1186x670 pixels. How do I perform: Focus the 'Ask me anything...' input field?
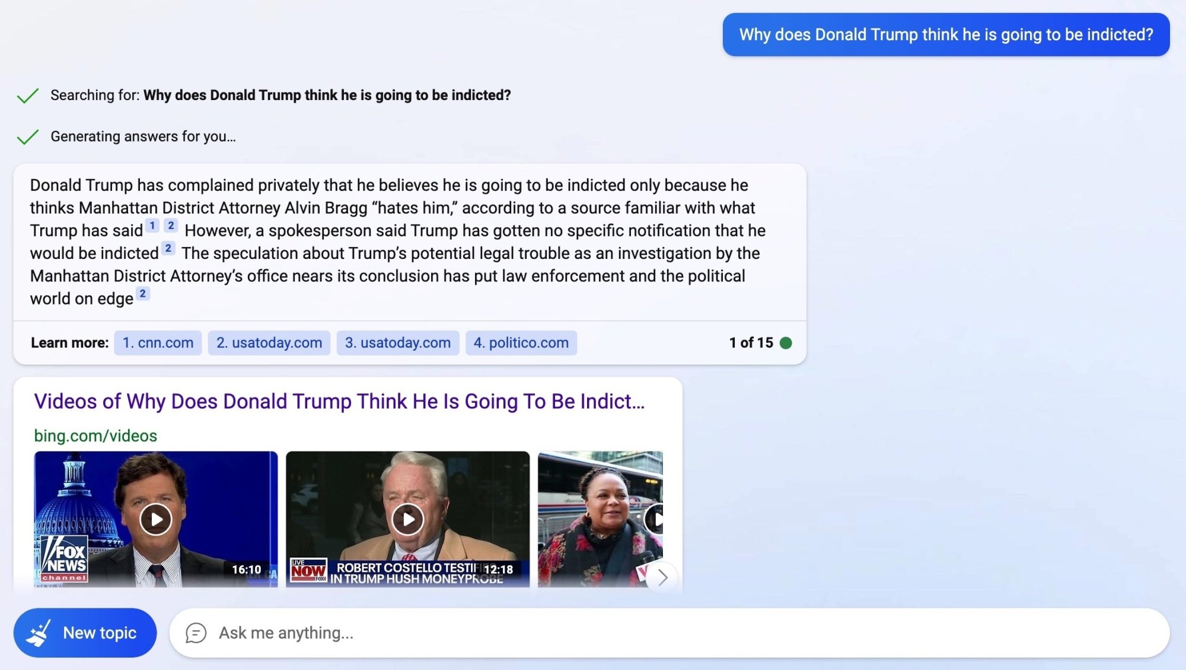669,633
